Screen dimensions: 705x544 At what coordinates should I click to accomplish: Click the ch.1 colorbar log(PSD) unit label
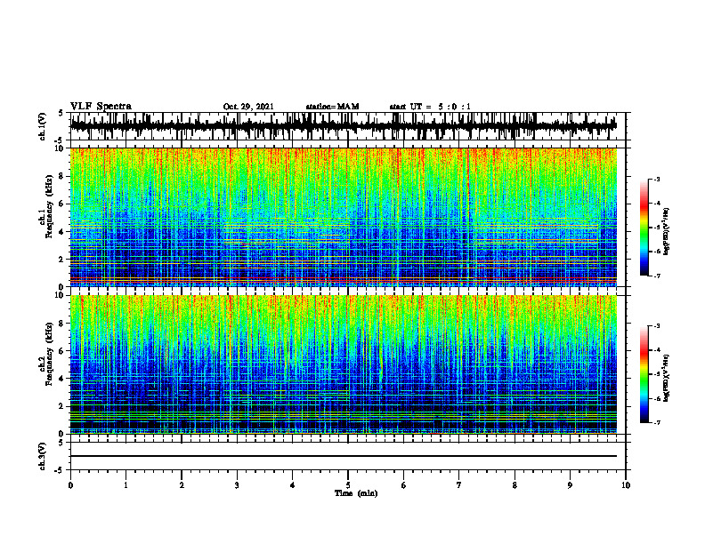point(667,232)
